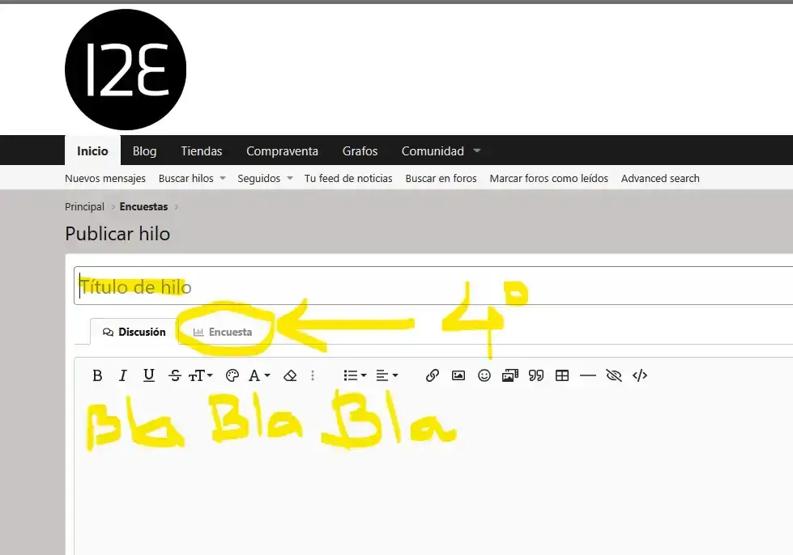Go to Nuevos mensajes link

[x=105, y=178]
